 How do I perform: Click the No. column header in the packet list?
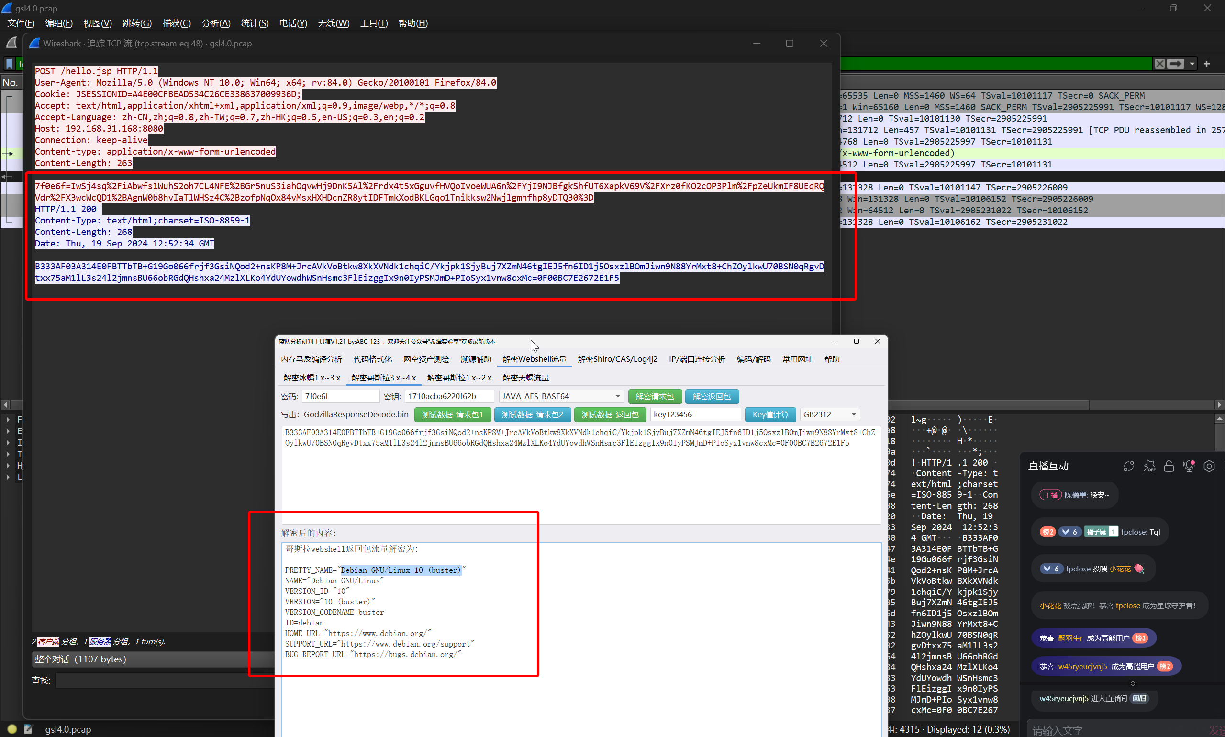tap(11, 82)
